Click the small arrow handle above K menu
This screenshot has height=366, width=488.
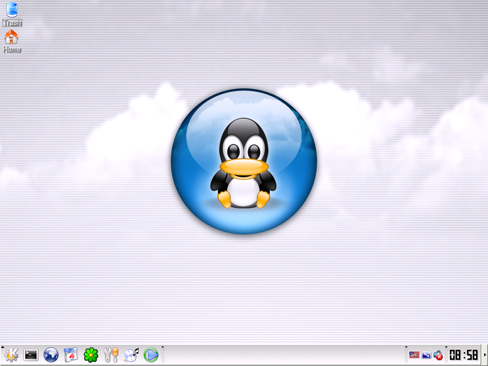pyautogui.click(x=2, y=347)
